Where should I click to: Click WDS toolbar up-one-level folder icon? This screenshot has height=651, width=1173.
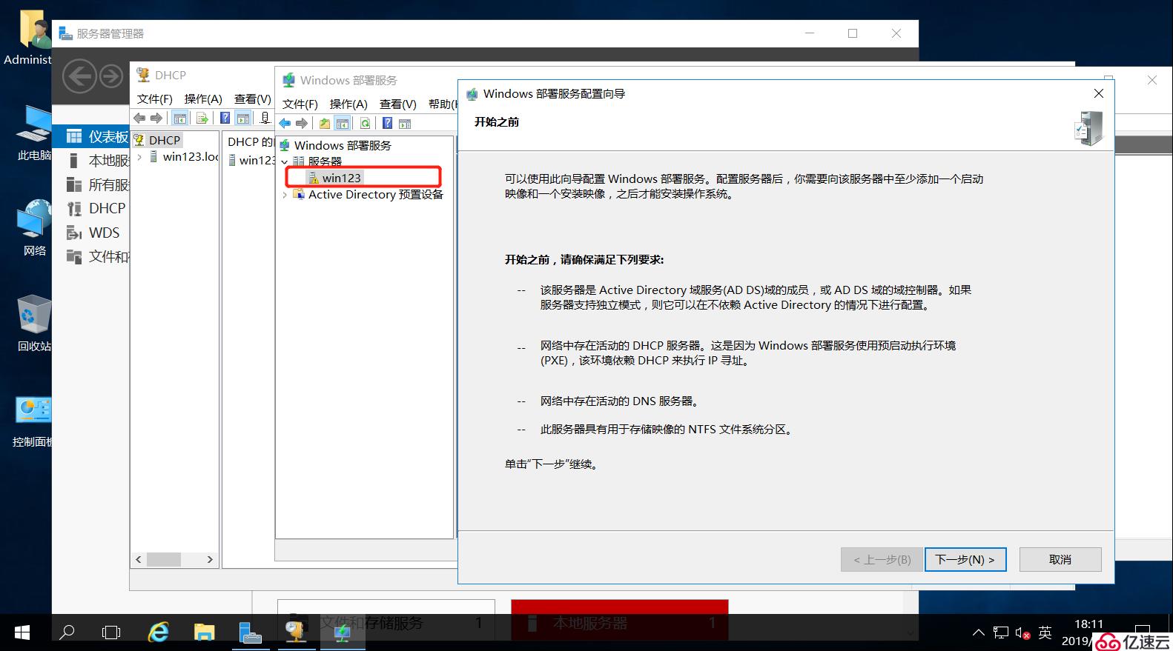click(325, 124)
